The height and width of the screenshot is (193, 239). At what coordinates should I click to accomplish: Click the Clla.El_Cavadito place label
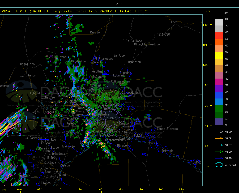147,44
